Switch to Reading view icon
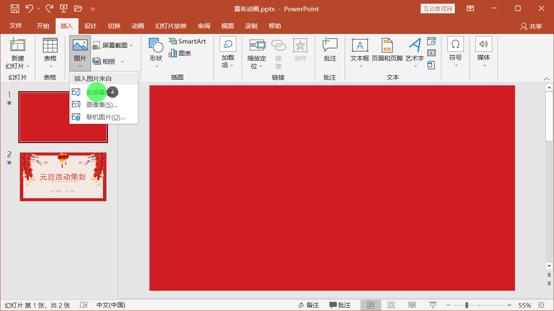Viewport: 554px width, 311px height. click(x=412, y=305)
